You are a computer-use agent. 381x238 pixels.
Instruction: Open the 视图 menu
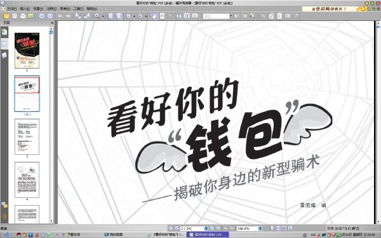pos(38,9)
